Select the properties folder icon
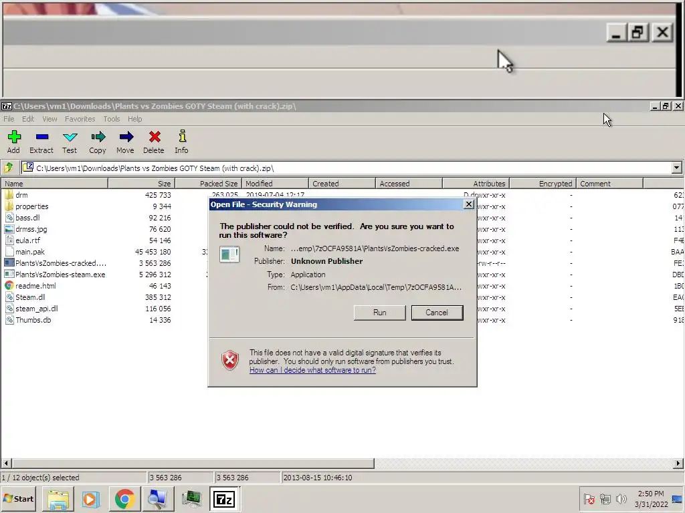The image size is (685, 513). pyautogui.click(x=9, y=206)
